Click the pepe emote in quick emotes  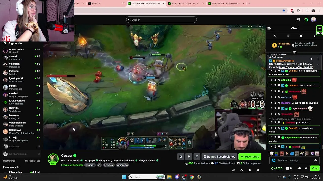pos(276,154)
